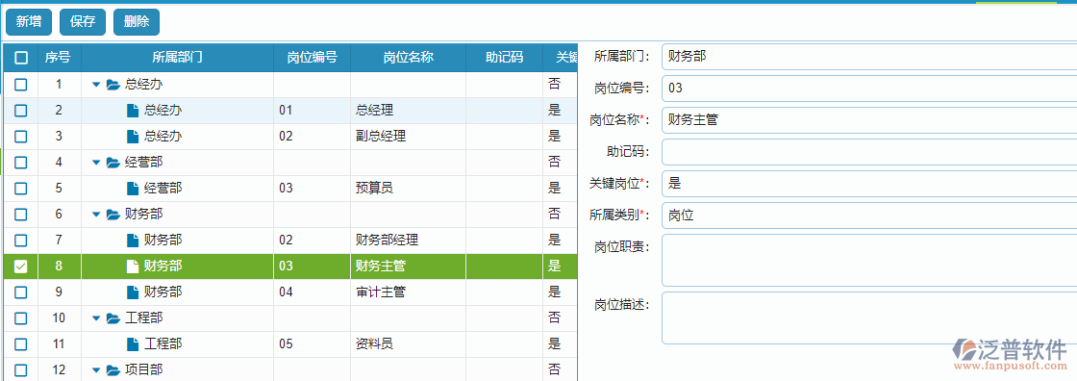Select the 预算员 position name cell
This screenshot has width=1077, height=381.
pos(408,188)
